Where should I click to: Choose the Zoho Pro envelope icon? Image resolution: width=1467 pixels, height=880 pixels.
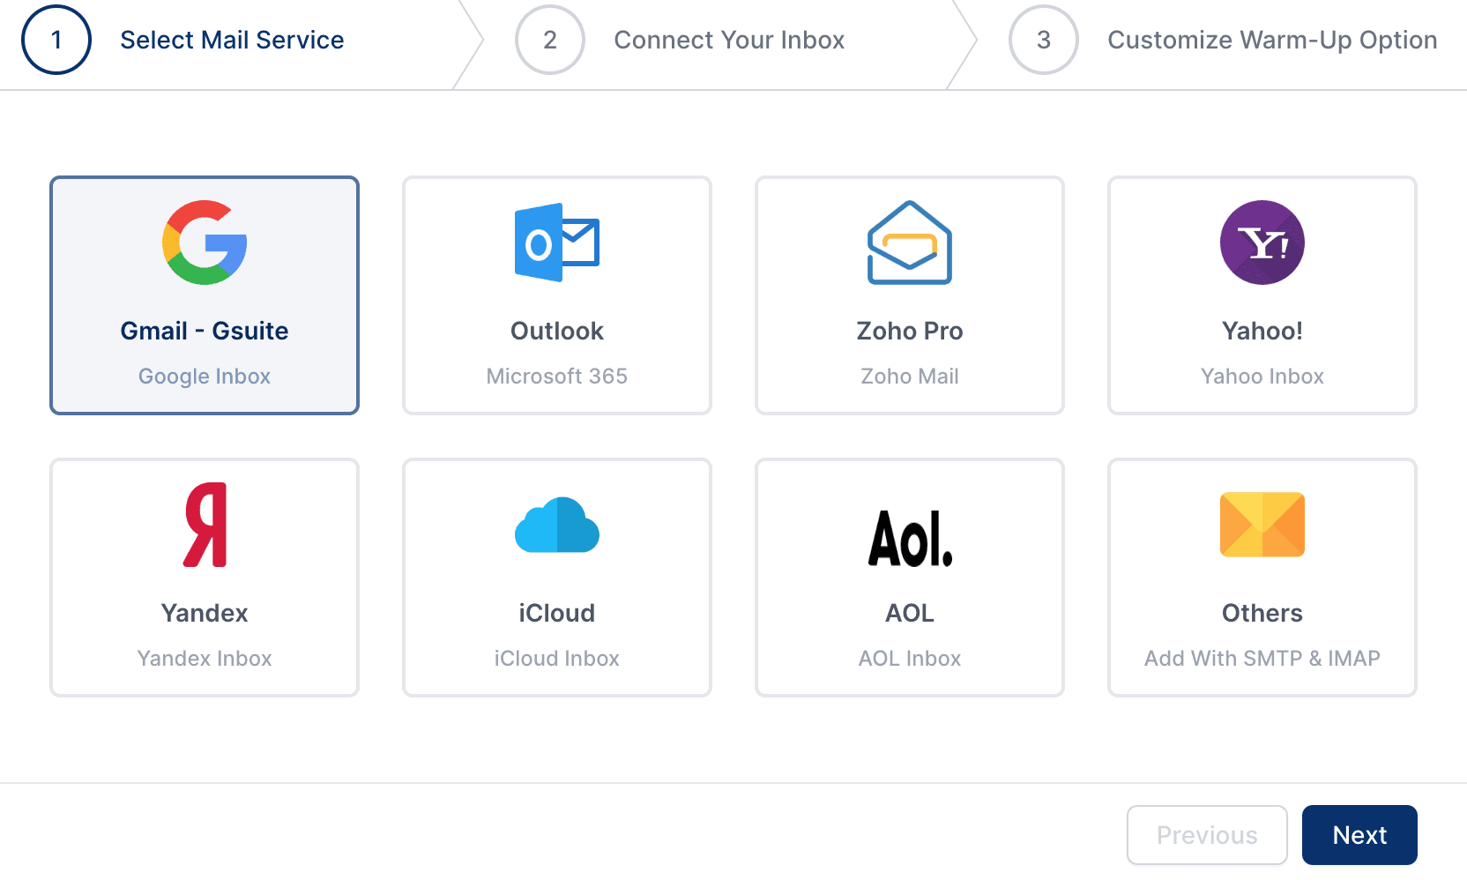click(910, 242)
